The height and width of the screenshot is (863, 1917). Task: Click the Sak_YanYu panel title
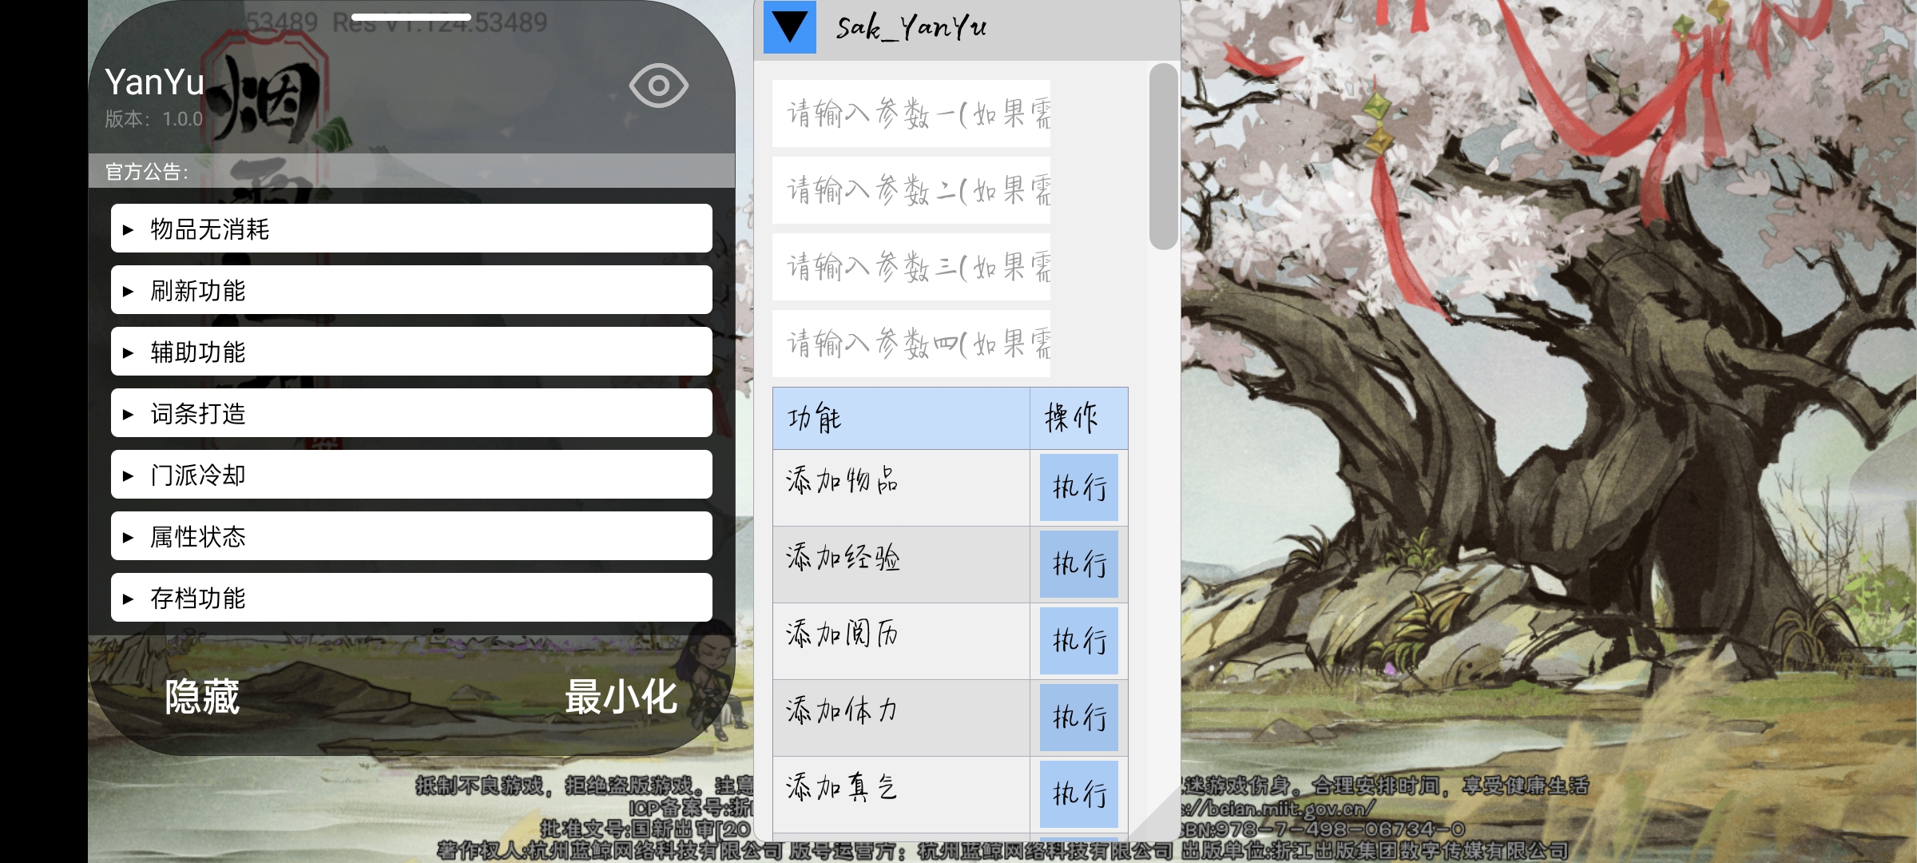point(911,28)
